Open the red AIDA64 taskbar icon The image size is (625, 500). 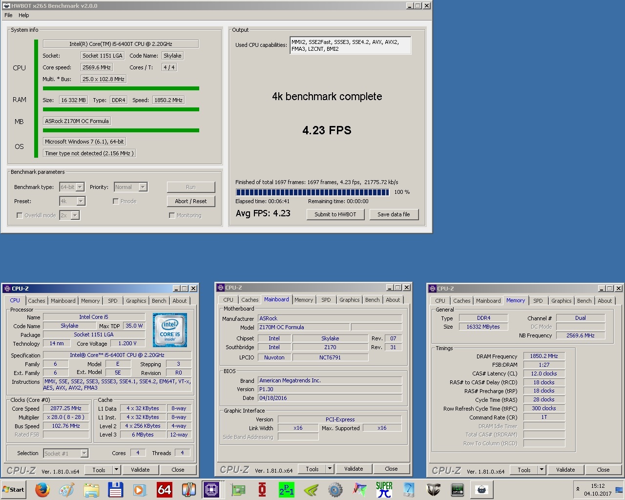click(x=165, y=490)
